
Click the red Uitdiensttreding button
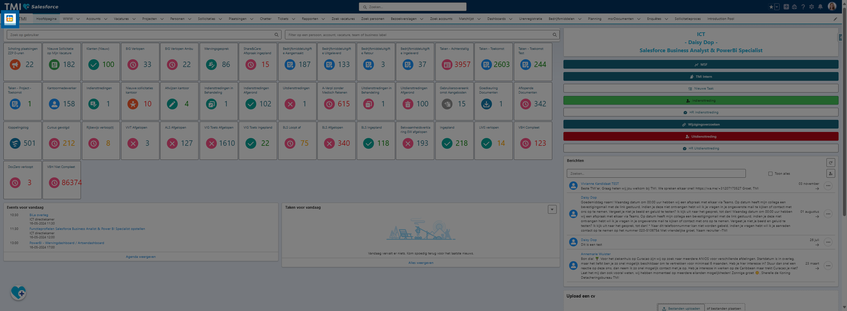[701, 136]
